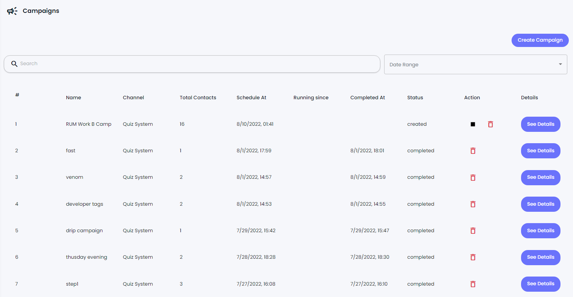Click the fast campaign name
573x297 pixels.
point(71,151)
